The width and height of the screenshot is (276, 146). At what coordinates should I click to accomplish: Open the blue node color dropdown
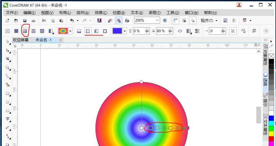tap(125, 31)
